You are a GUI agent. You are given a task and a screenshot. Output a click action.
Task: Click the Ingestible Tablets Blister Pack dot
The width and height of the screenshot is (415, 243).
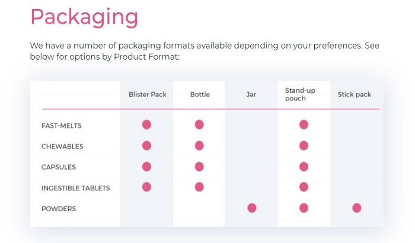(x=146, y=187)
